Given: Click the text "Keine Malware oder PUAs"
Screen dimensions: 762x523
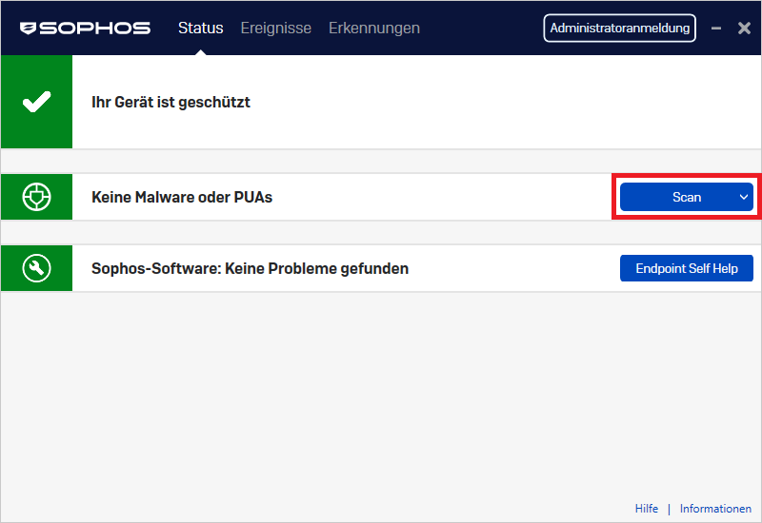Looking at the screenshot, I should [x=182, y=198].
